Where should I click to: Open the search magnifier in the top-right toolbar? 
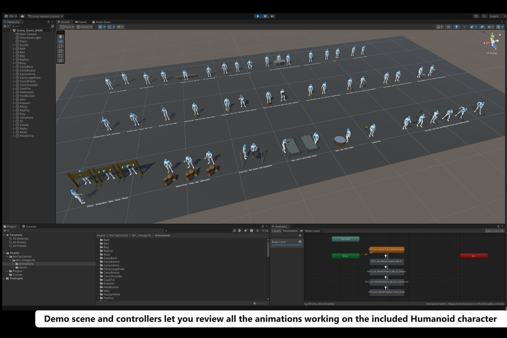coord(484,16)
